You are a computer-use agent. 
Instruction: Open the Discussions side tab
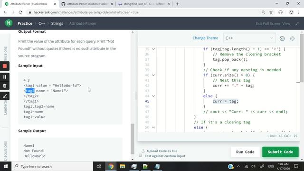5,151
